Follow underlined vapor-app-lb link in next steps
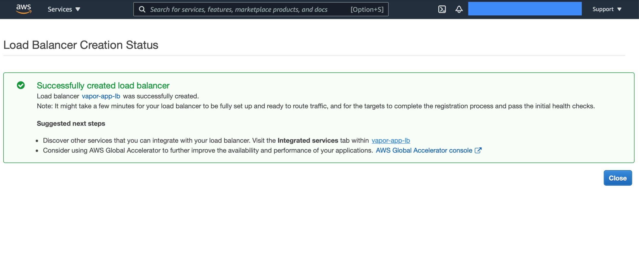 tap(391, 141)
